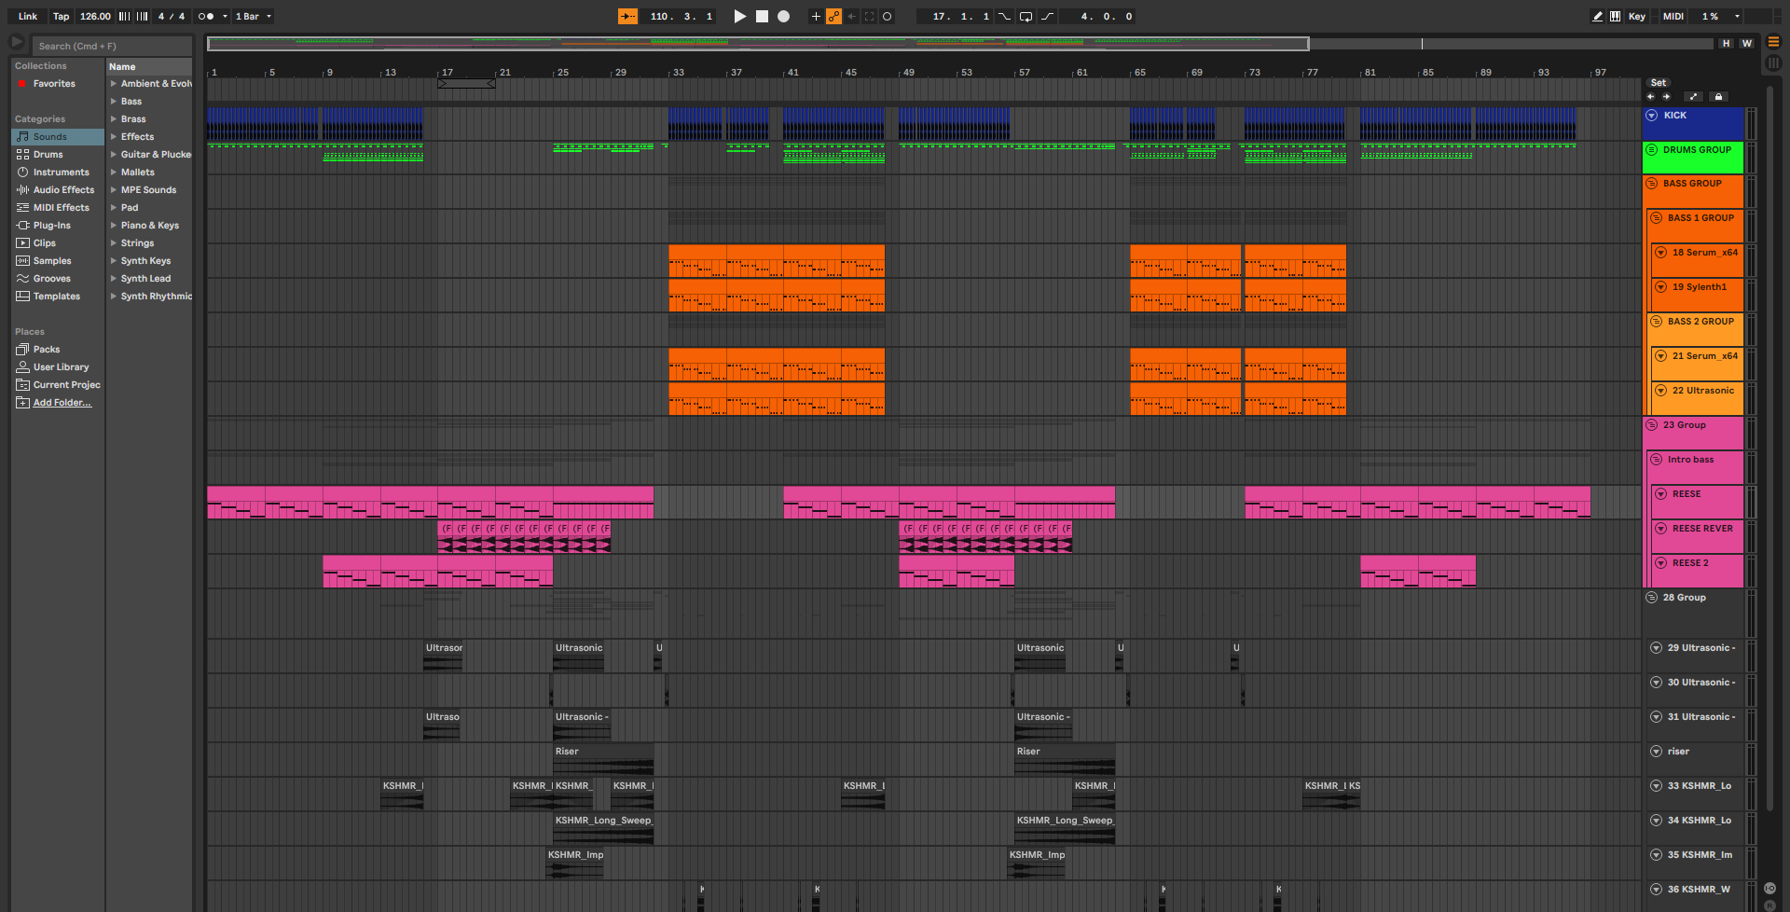This screenshot has height=912, width=1790.
Task: Toggle Key Map Mode
Action: click(1636, 16)
